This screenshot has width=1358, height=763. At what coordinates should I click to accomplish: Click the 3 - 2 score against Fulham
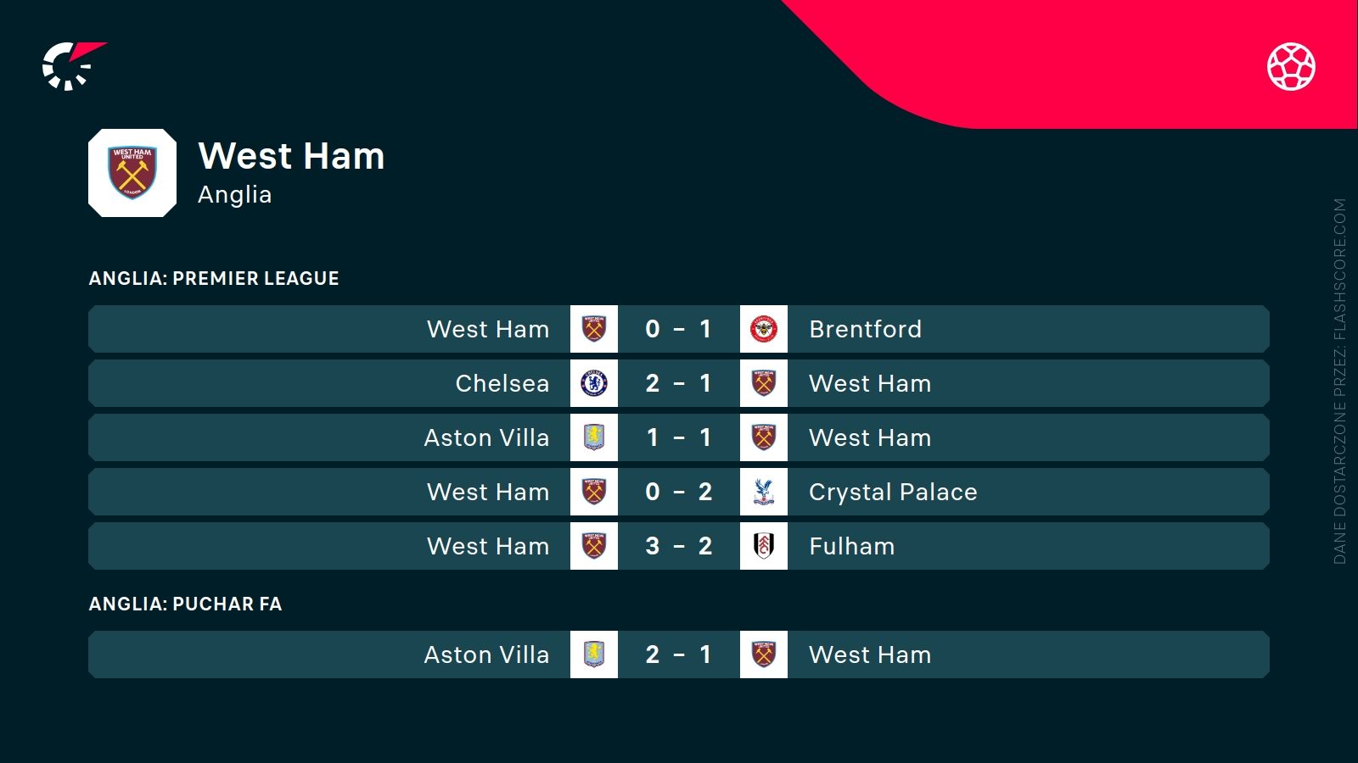678,546
